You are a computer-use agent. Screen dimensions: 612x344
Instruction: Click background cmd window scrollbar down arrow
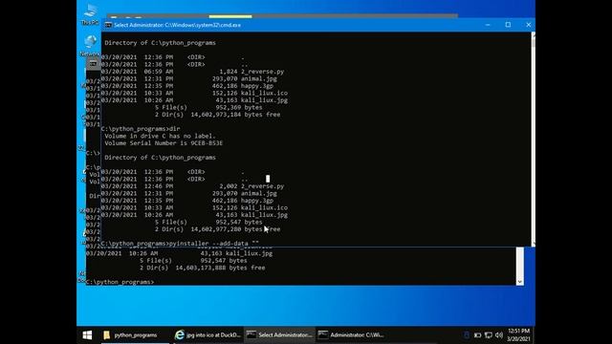click(x=519, y=282)
